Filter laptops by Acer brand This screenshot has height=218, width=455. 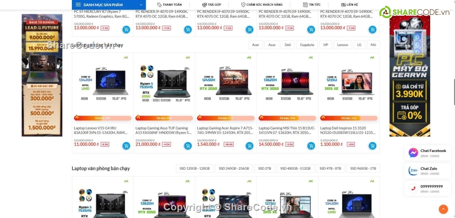coord(255,45)
